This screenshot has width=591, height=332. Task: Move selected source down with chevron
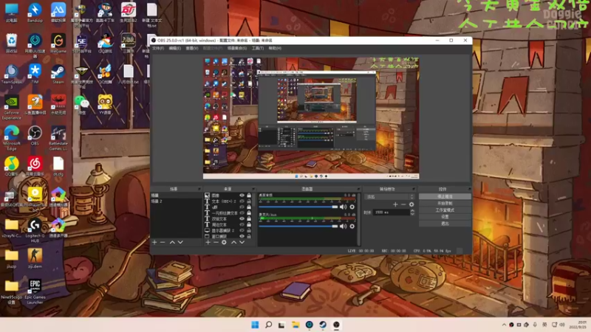pyautogui.click(x=242, y=243)
